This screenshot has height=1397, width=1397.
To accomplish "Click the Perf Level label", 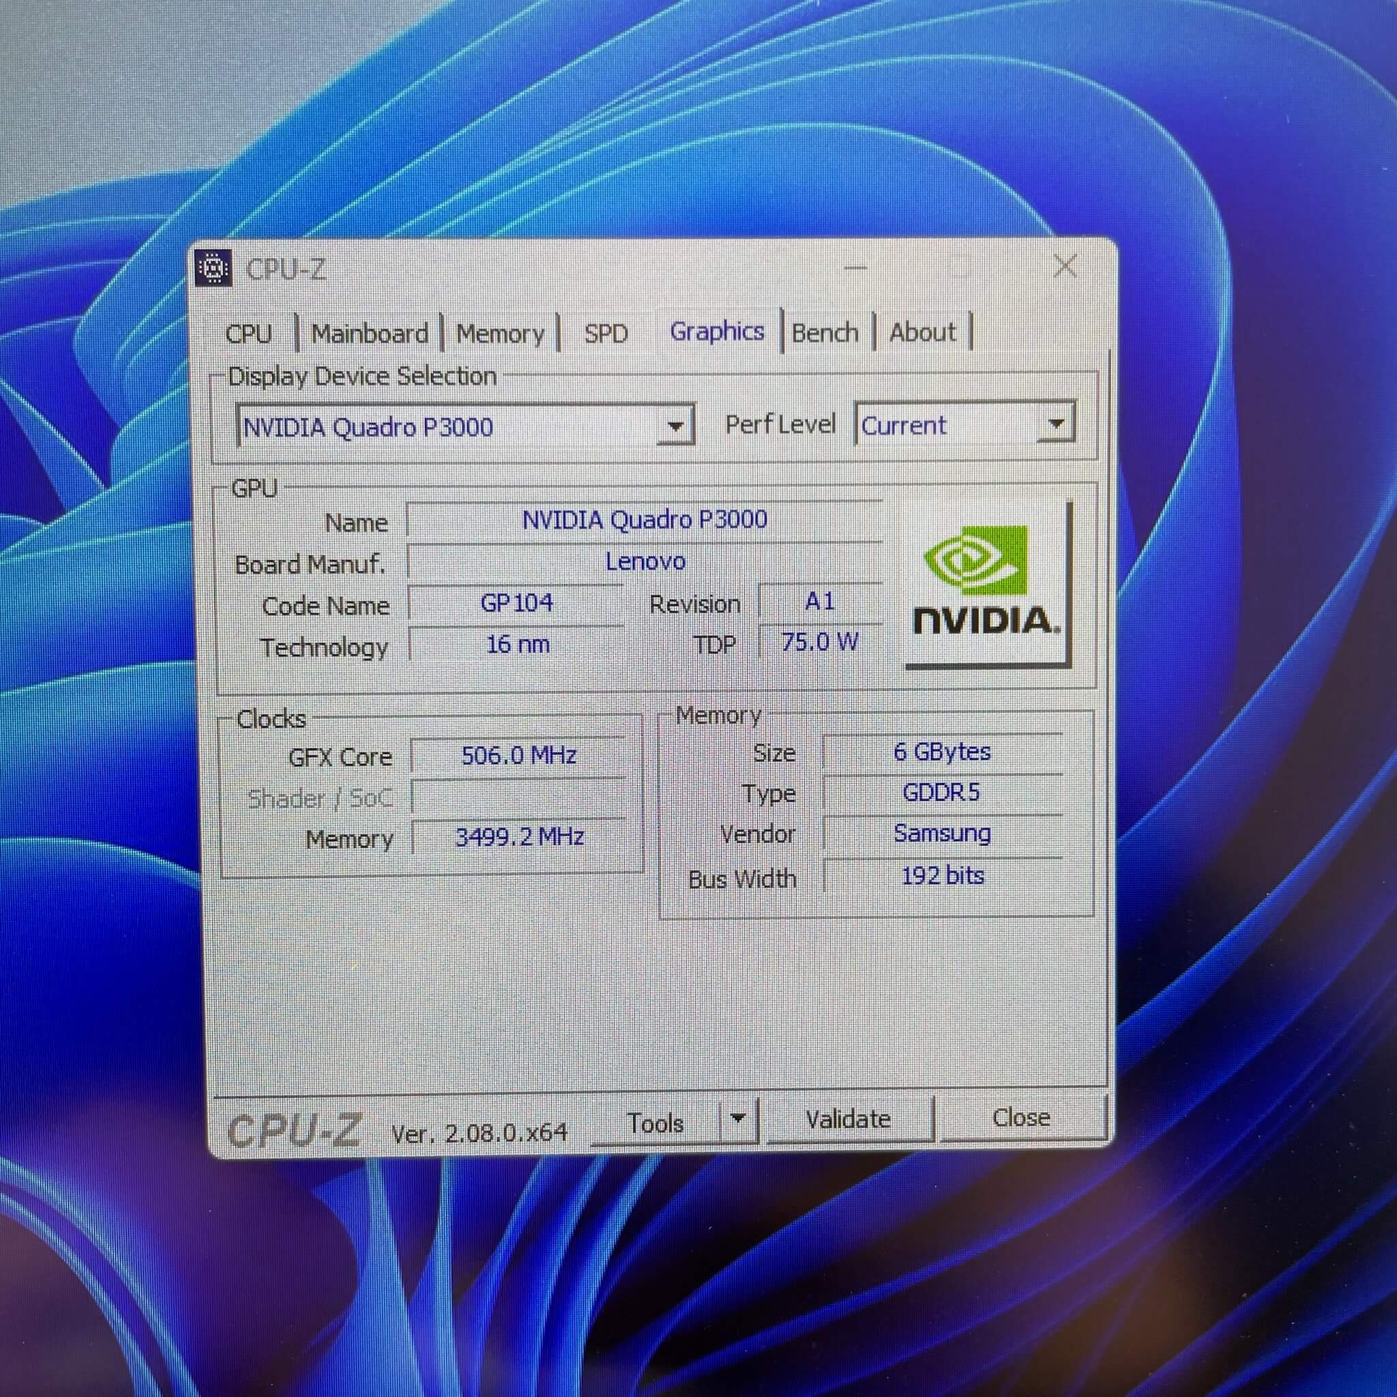I will click(x=780, y=424).
